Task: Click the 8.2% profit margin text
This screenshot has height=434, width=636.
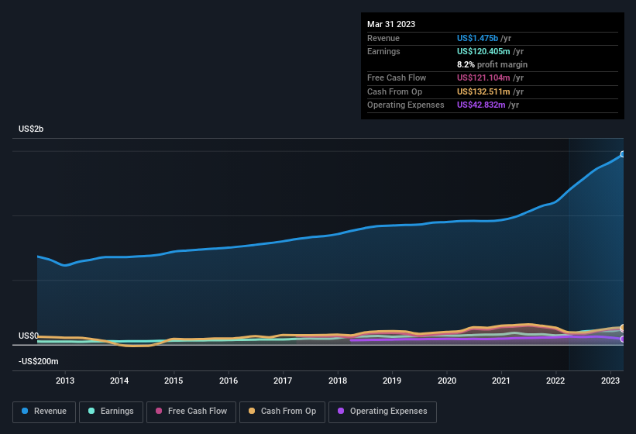Action: tap(492, 64)
